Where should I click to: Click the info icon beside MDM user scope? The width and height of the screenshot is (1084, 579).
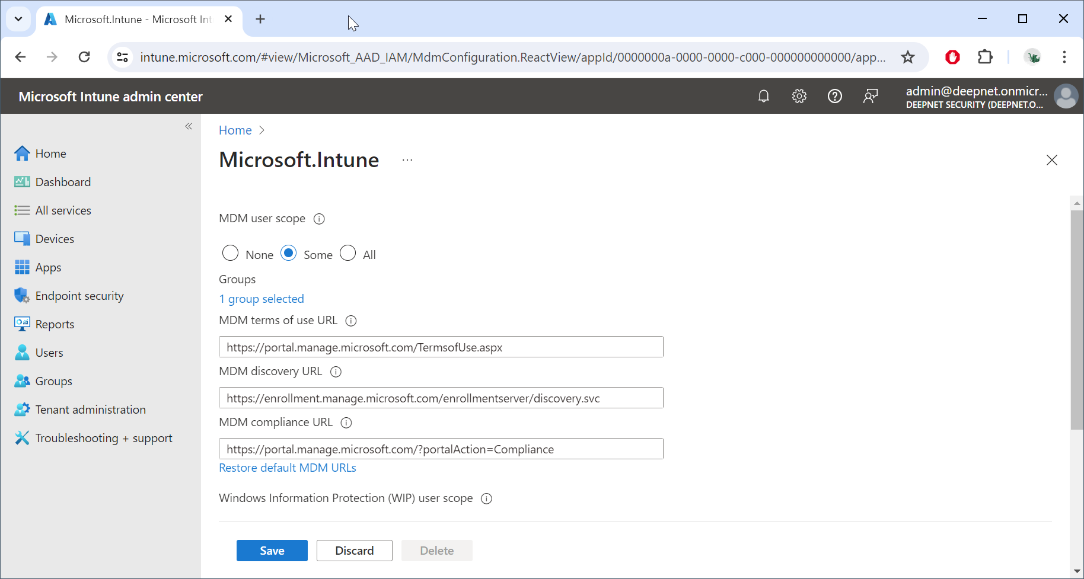tap(319, 219)
